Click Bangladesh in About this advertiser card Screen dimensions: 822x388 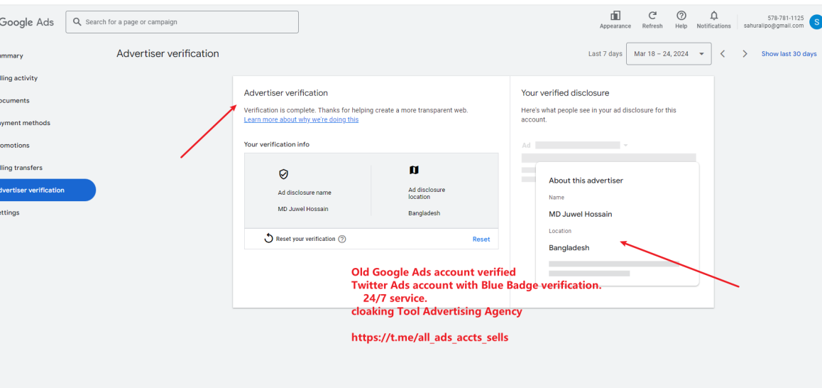coord(569,248)
